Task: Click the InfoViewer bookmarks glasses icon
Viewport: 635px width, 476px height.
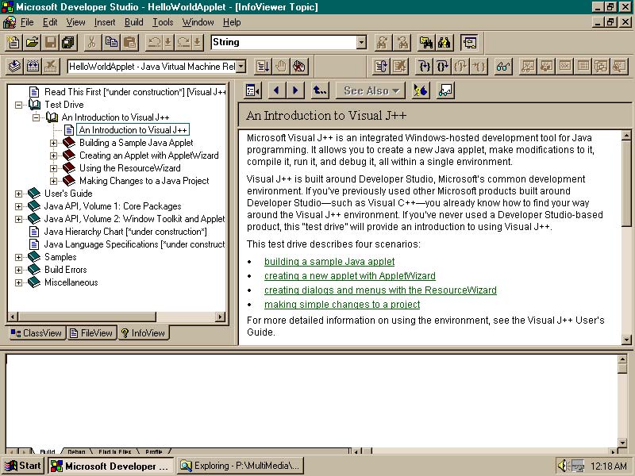Action: (445, 90)
